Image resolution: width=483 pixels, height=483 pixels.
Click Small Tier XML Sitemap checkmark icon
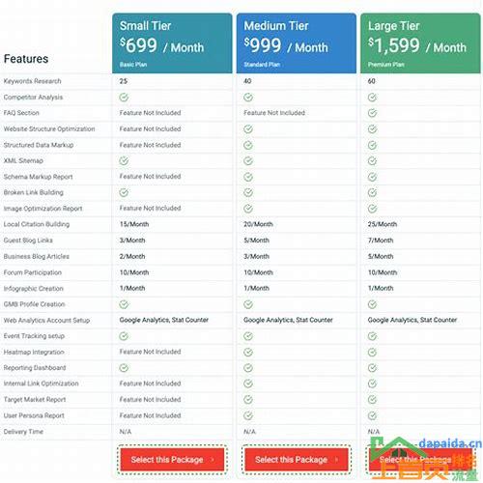coord(124,160)
